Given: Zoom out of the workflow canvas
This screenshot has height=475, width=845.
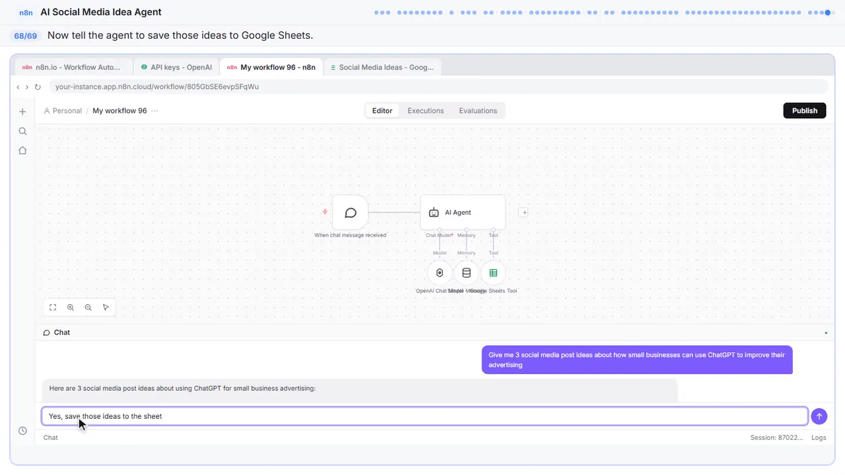Looking at the screenshot, I should click(x=88, y=307).
